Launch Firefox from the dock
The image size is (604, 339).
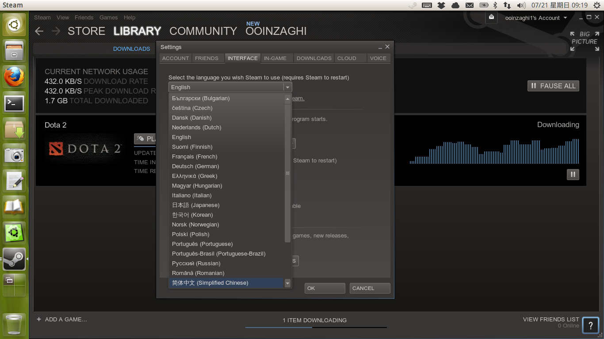pyautogui.click(x=14, y=77)
